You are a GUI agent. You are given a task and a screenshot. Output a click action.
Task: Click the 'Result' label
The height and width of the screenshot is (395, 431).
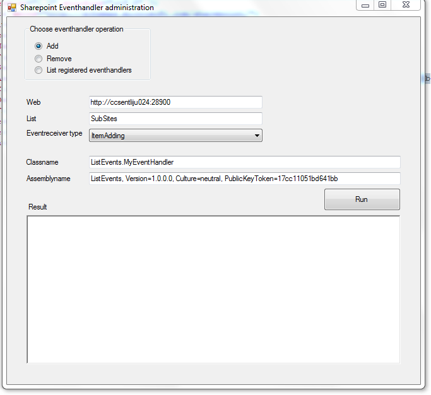pos(38,207)
